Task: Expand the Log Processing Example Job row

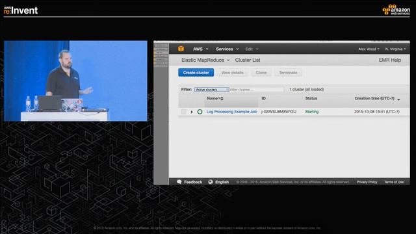Action: point(192,112)
